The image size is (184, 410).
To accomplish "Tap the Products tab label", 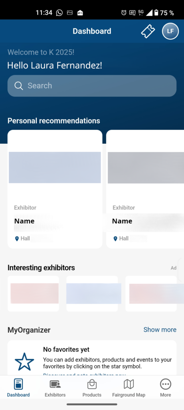I will click(x=92, y=395).
